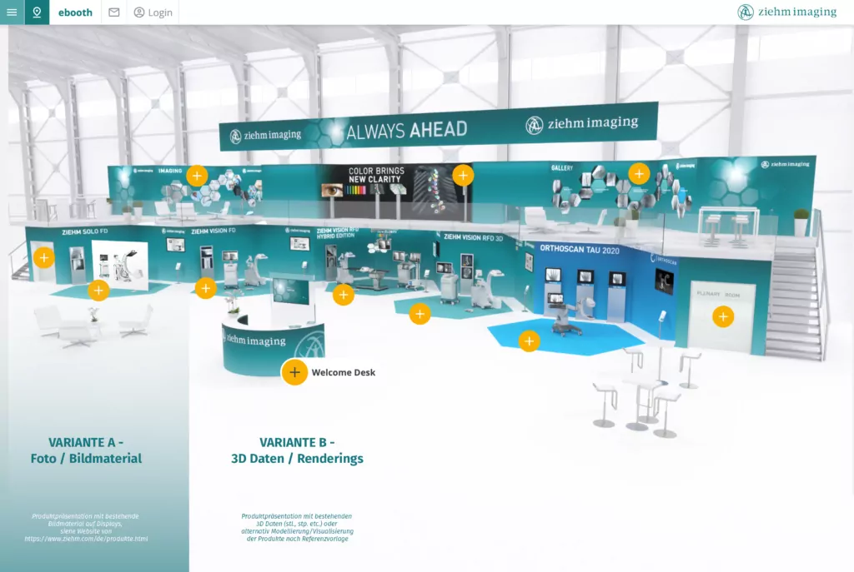Click plus hotspot on Gallery wall
The image size is (854, 572).
tap(639, 174)
